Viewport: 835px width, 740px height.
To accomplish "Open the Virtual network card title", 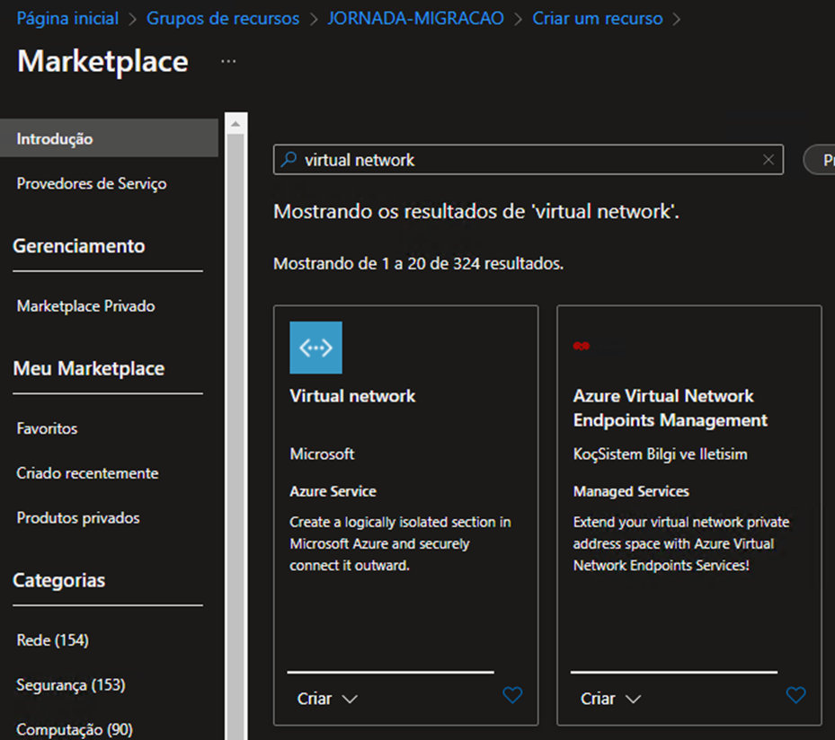I will (352, 396).
